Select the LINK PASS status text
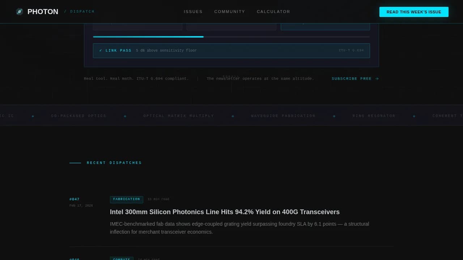The width and height of the screenshot is (463, 260). click(x=118, y=51)
